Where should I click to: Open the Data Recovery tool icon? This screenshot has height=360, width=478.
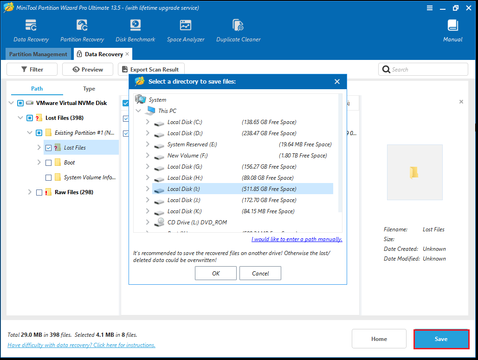click(x=31, y=26)
